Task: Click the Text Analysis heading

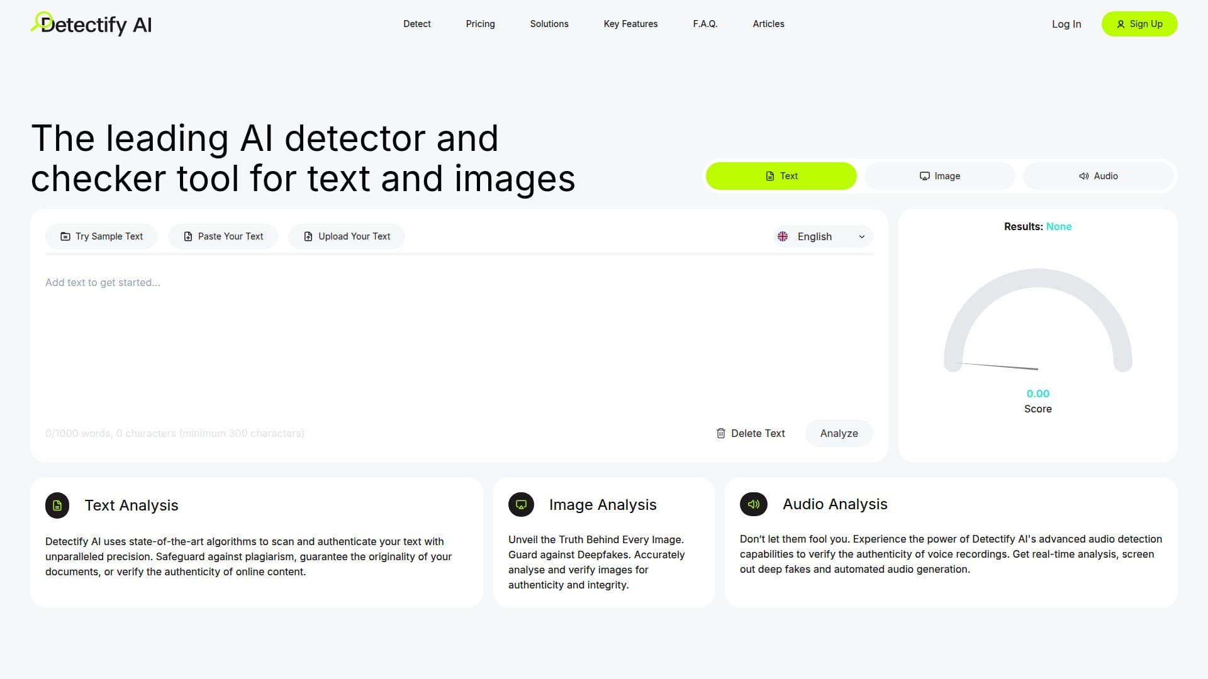Action: (x=131, y=505)
